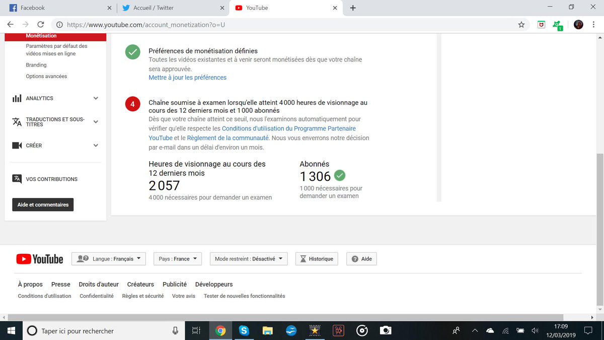Open the red shield extension icon
The width and height of the screenshot is (604, 340).
541,24
